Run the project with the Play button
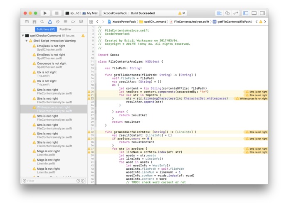 pos(45,13)
